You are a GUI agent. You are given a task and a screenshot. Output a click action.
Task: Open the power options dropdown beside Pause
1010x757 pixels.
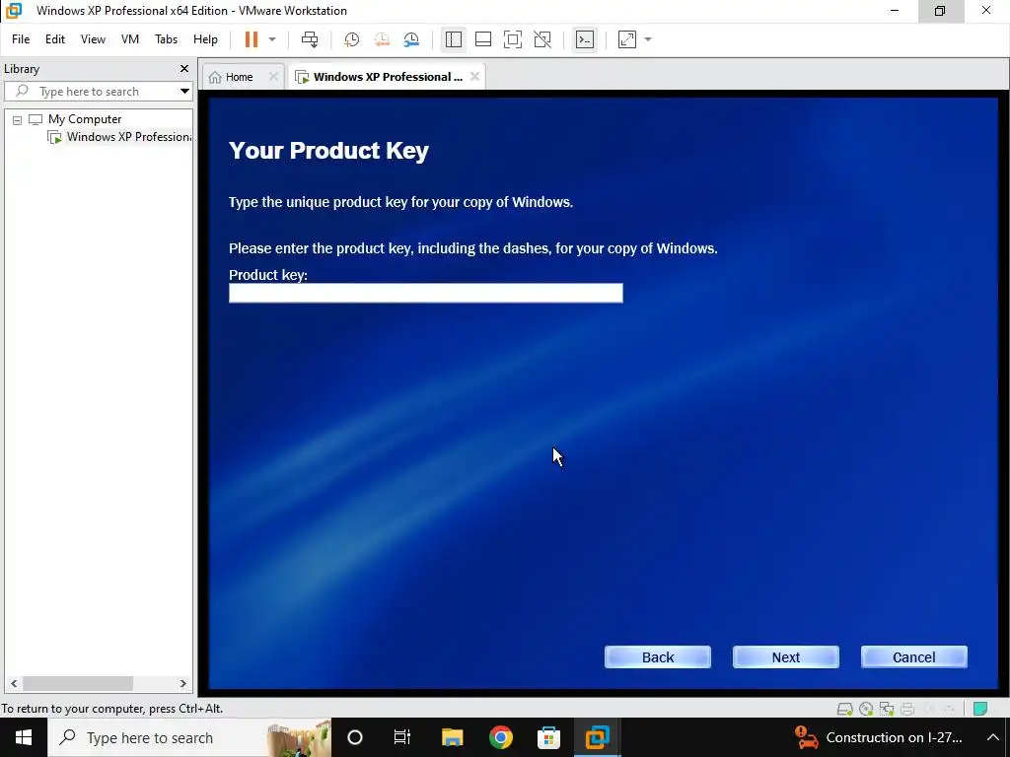point(272,39)
